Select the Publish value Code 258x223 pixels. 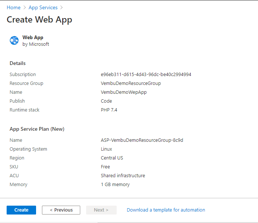tap(106, 101)
